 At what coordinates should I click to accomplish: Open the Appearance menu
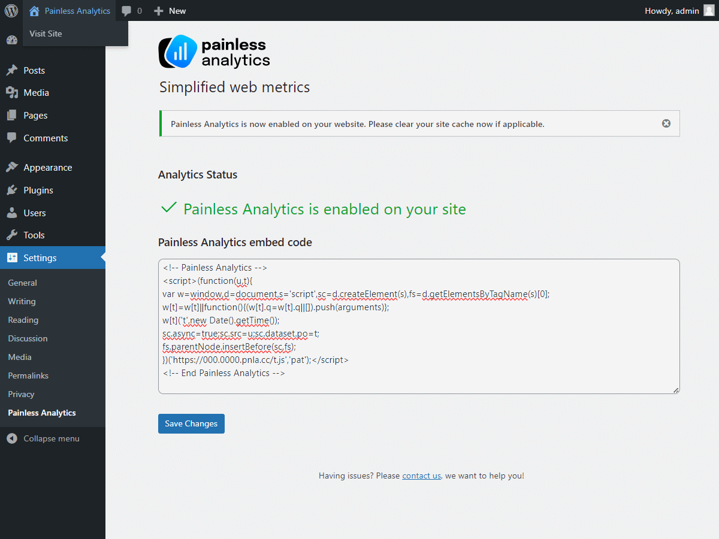pyautogui.click(x=48, y=168)
